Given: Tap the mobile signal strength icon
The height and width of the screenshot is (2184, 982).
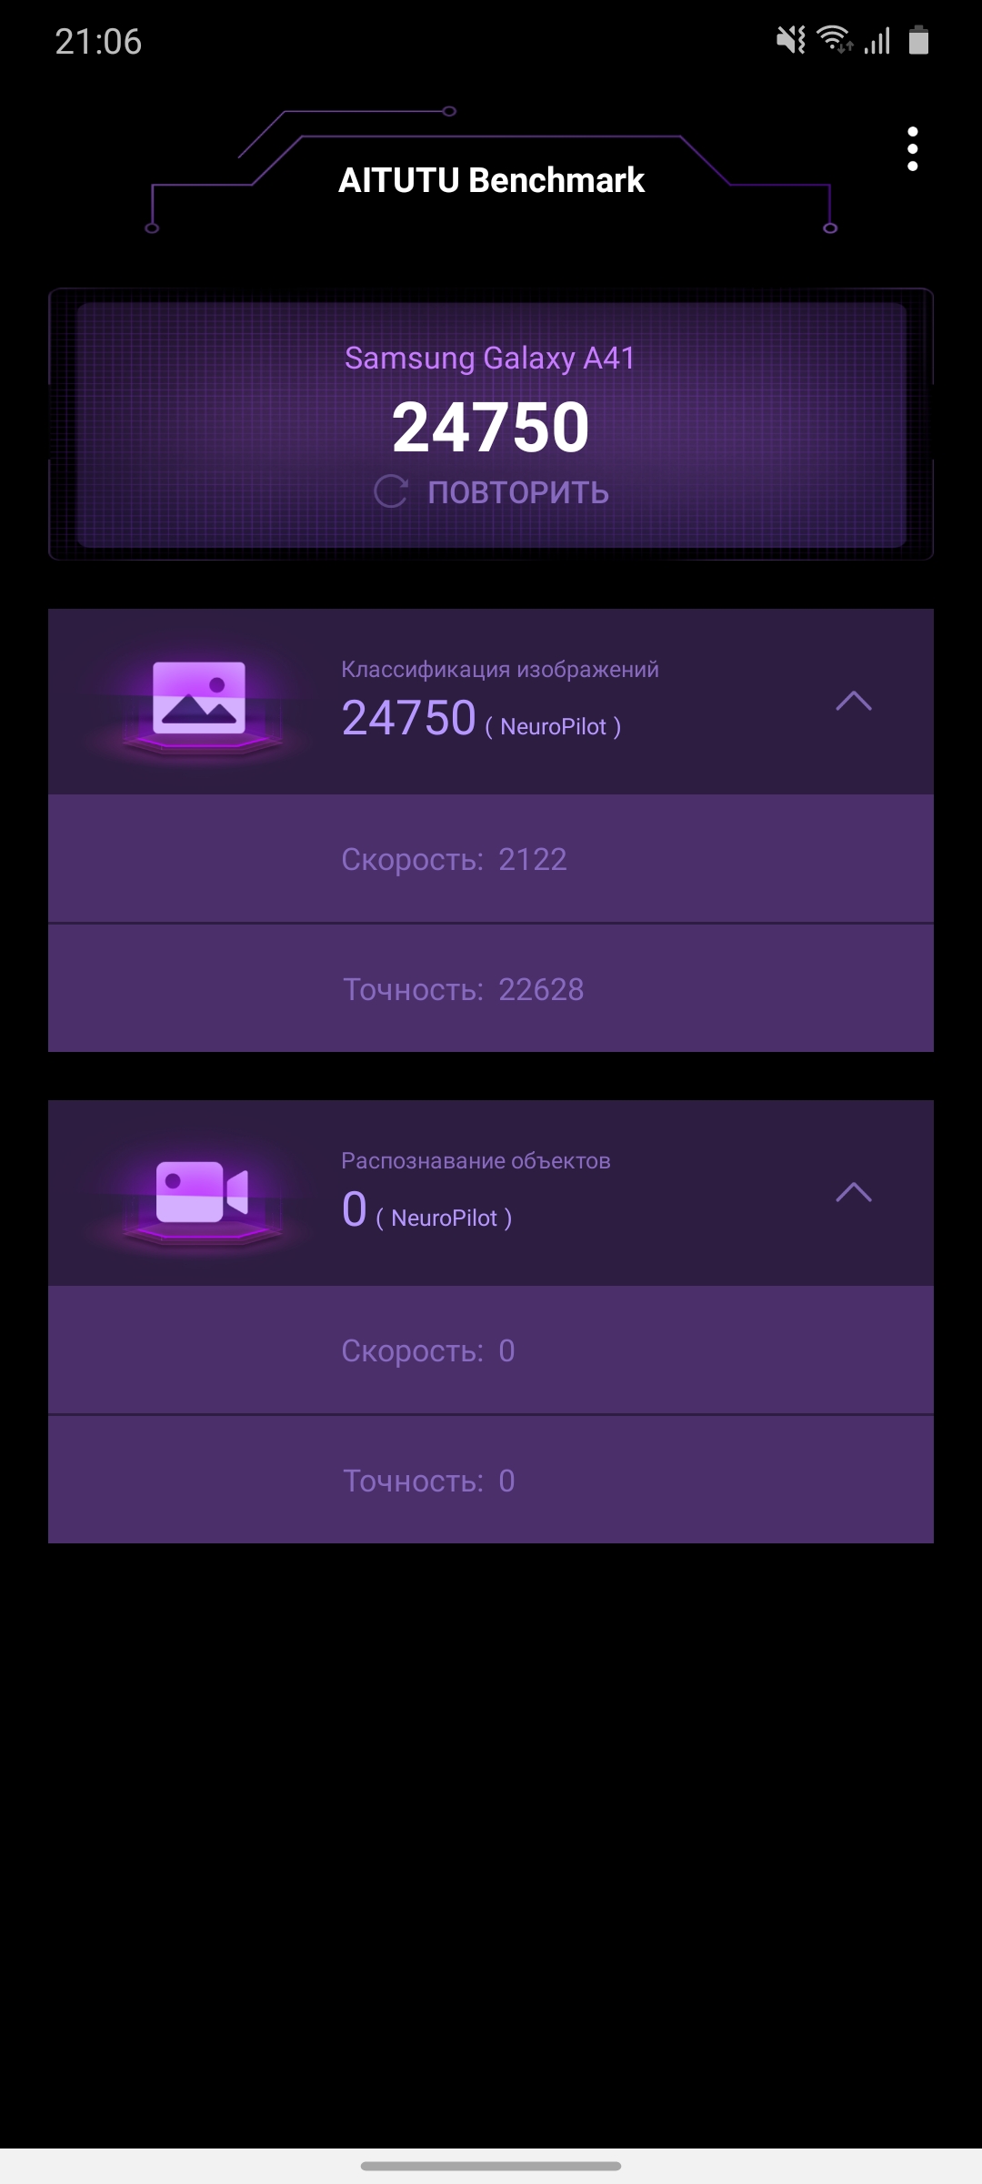Looking at the screenshot, I should [877, 41].
